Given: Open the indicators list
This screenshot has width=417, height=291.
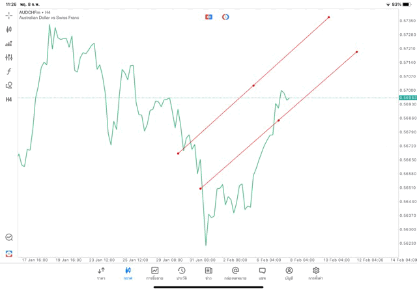Looking at the screenshot, I should point(9,44).
